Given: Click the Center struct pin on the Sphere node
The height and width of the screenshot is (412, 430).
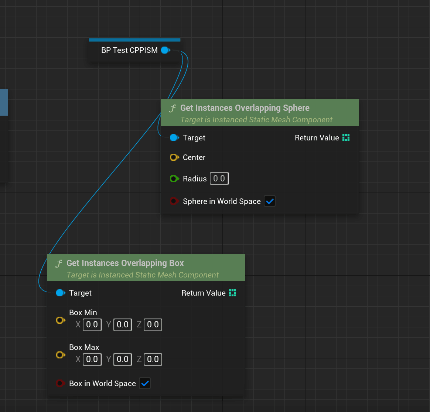Looking at the screenshot, I should tap(174, 157).
